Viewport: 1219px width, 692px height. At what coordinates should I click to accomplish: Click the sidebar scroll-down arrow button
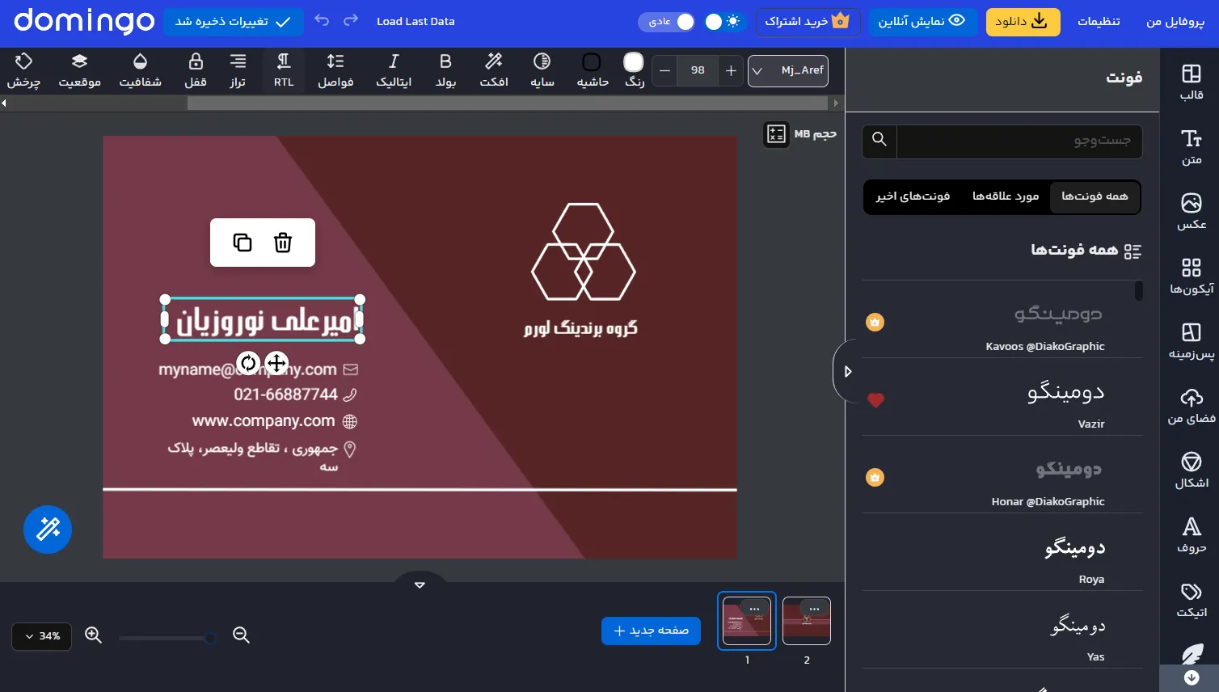1192,677
